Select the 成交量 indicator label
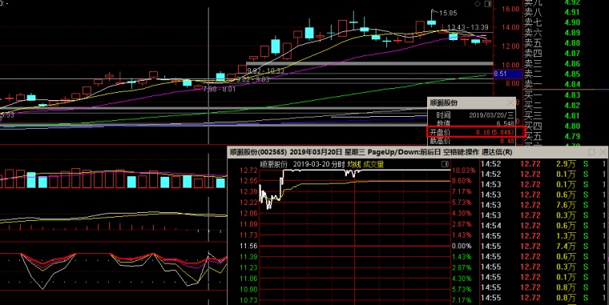Viewport: 609px width, 305px height. point(373,165)
